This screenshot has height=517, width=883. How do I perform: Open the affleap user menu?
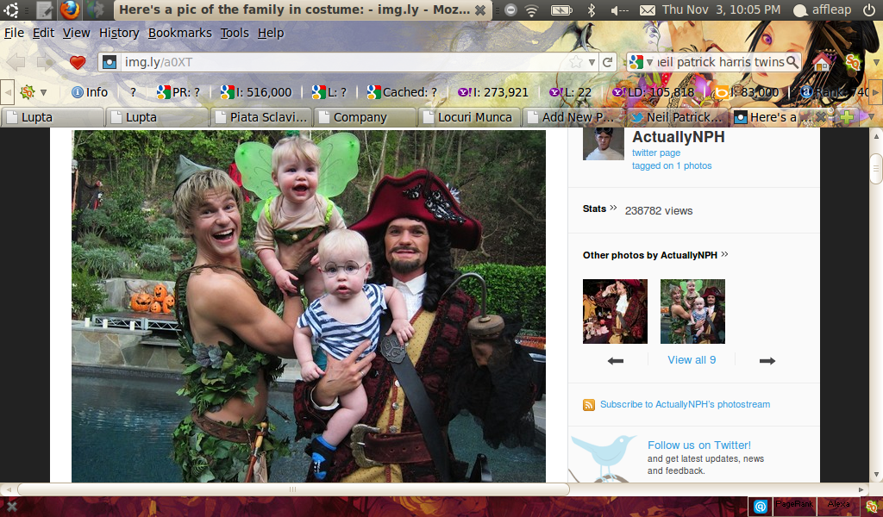click(x=822, y=9)
